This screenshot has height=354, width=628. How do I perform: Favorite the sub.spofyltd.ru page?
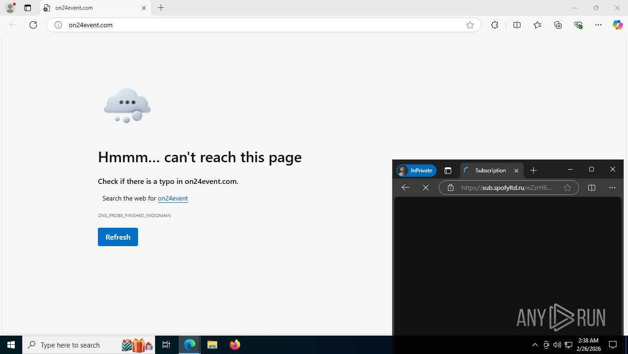point(568,188)
